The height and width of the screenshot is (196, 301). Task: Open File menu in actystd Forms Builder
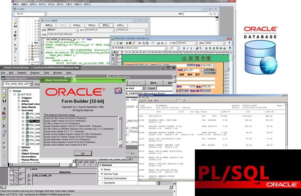tap(3, 73)
